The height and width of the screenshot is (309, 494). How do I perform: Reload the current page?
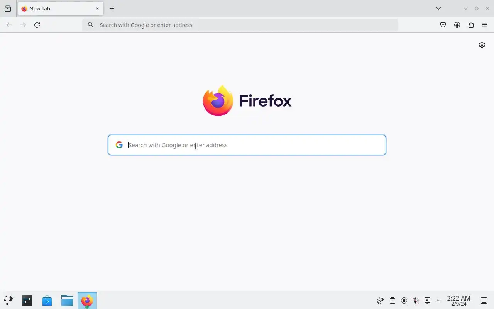[x=37, y=25]
